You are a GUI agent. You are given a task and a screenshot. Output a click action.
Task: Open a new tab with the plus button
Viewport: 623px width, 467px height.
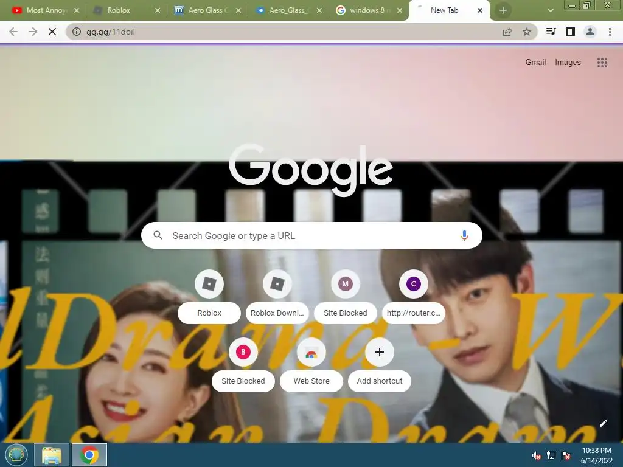coord(503,10)
